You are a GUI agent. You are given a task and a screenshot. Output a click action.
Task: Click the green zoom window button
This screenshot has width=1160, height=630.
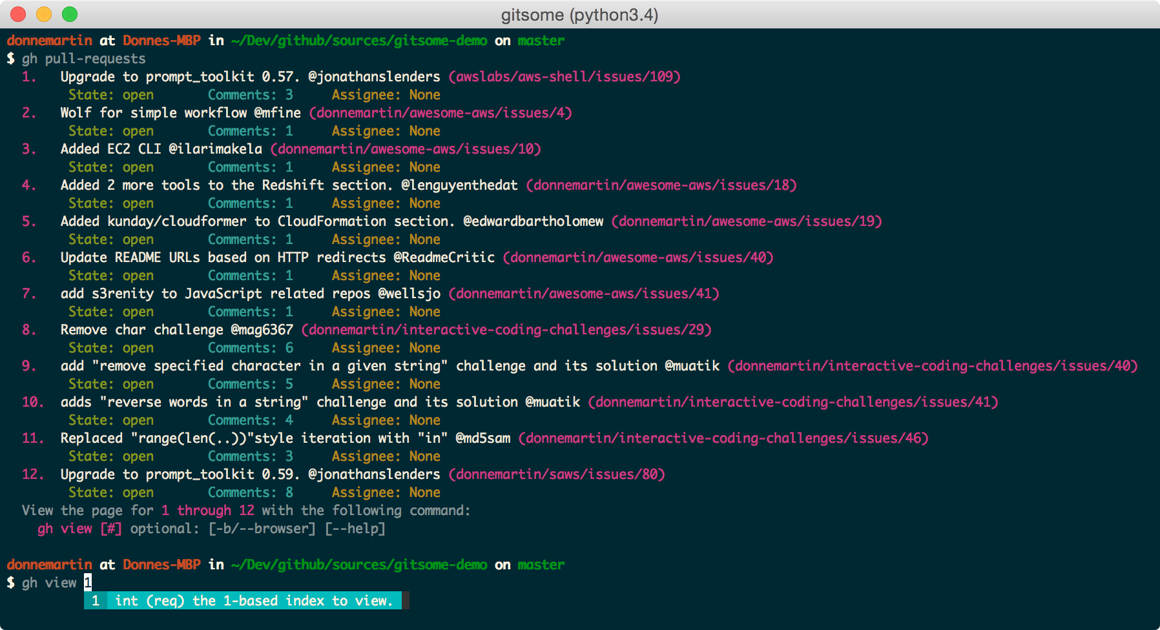(x=70, y=14)
